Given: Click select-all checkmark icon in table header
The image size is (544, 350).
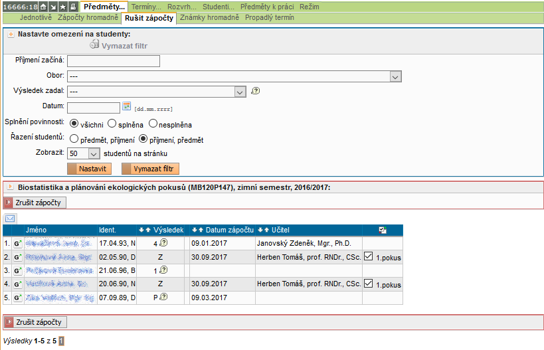Looking at the screenshot, I should click(x=382, y=230).
